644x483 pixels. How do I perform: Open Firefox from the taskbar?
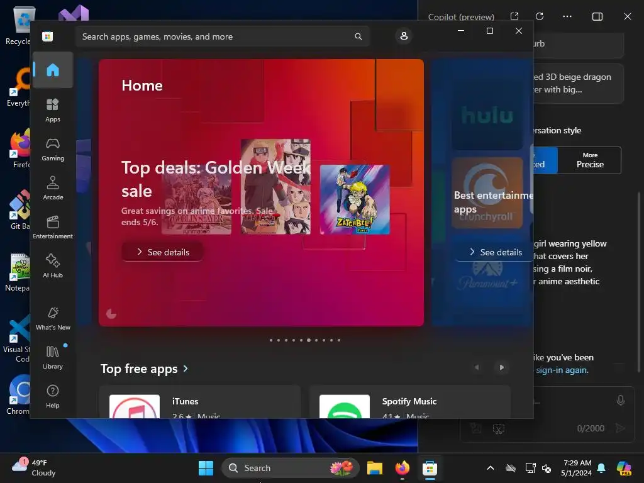click(402, 468)
